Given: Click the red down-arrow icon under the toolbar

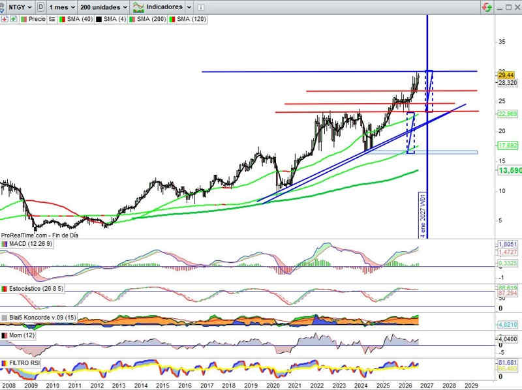Looking at the screenshot, I should [x=5, y=20].
